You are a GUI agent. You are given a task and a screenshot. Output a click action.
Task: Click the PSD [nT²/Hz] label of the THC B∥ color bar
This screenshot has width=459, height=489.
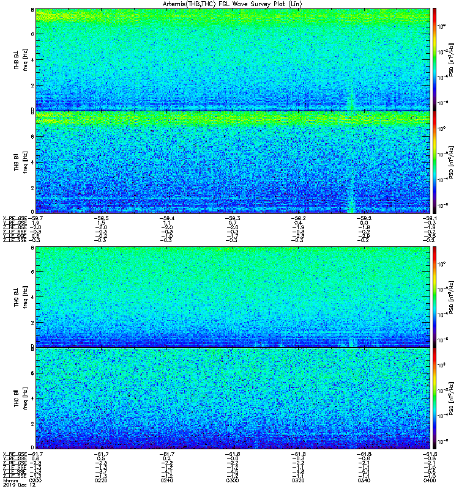click(x=452, y=399)
